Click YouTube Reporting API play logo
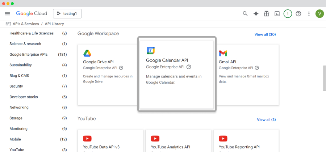 tap(223, 139)
